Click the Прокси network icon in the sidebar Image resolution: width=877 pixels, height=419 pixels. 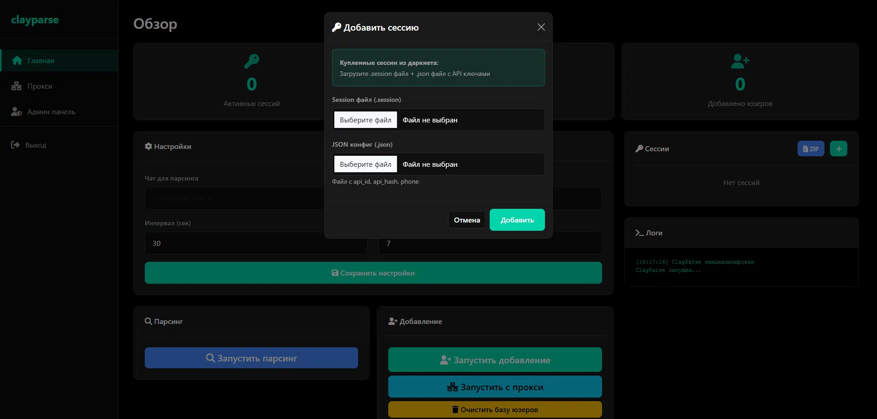16,86
